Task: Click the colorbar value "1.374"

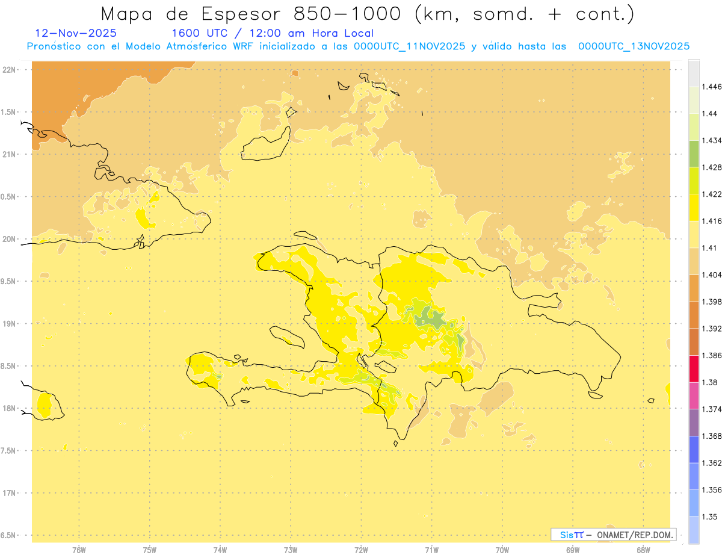Action: pos(711,409)
